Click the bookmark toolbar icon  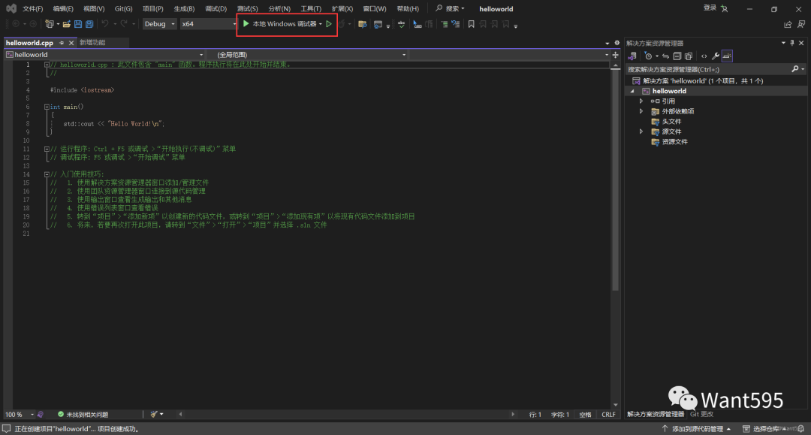(x=471, y=24)
